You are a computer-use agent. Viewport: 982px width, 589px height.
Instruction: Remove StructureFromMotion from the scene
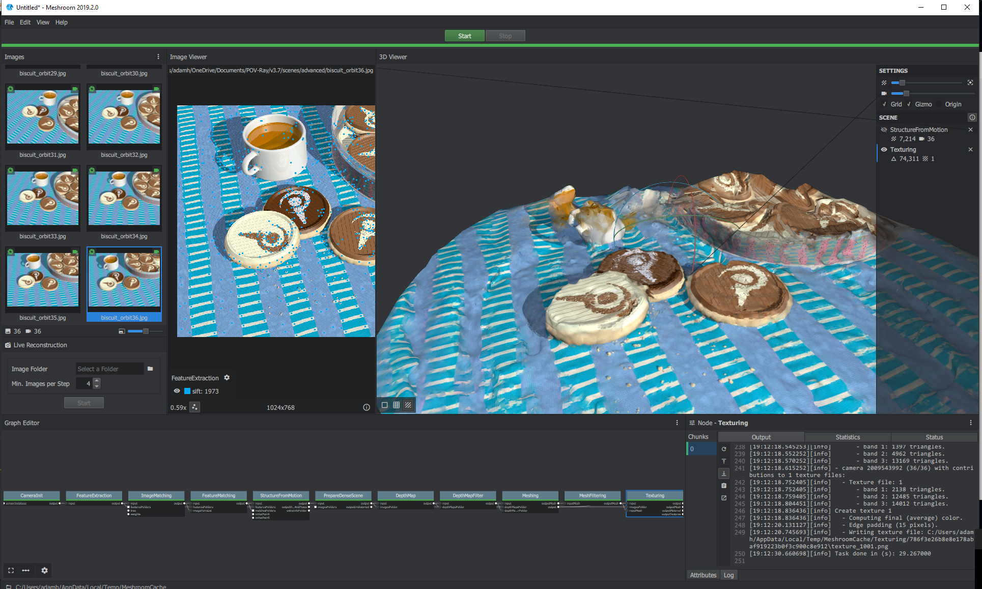pos(970,130)
